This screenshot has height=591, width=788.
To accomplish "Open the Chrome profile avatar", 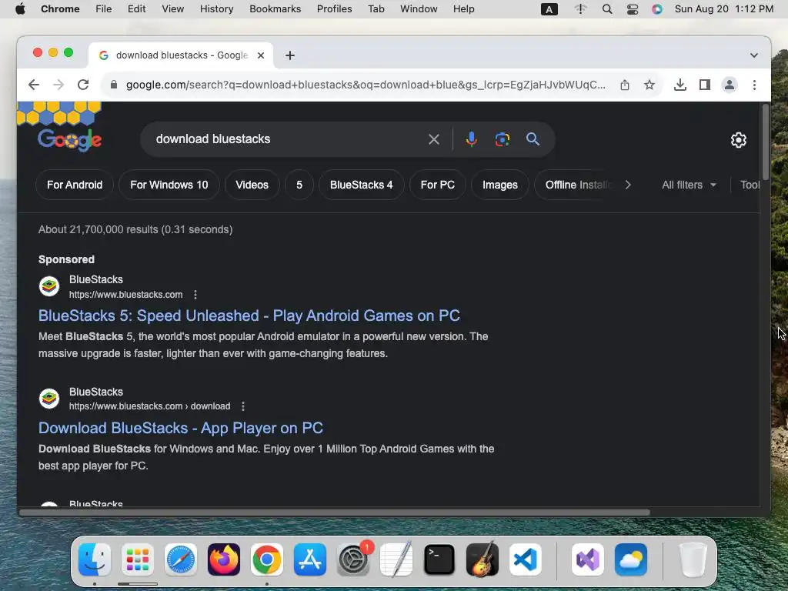I will point(730,85).
